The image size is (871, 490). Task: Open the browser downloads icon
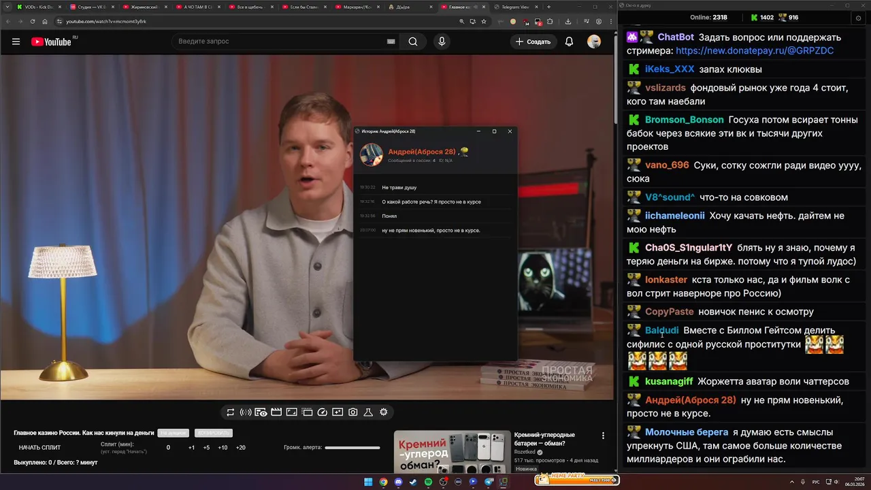[x=568, y=21]
